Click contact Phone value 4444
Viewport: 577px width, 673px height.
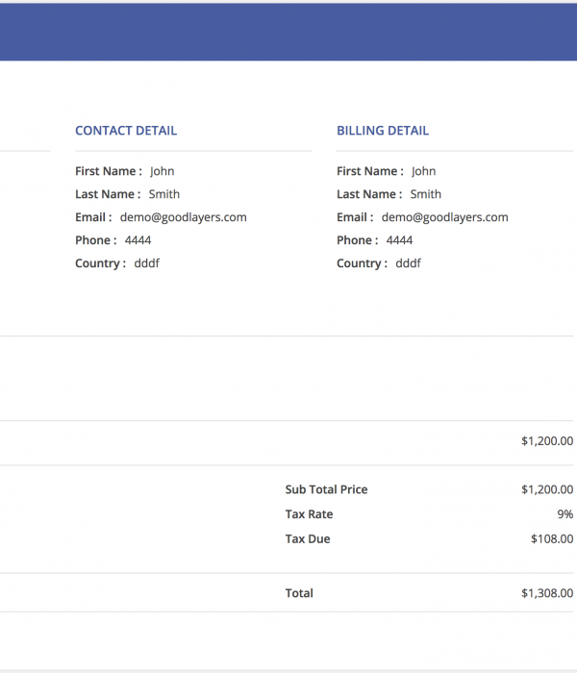(x=138, y=240)
